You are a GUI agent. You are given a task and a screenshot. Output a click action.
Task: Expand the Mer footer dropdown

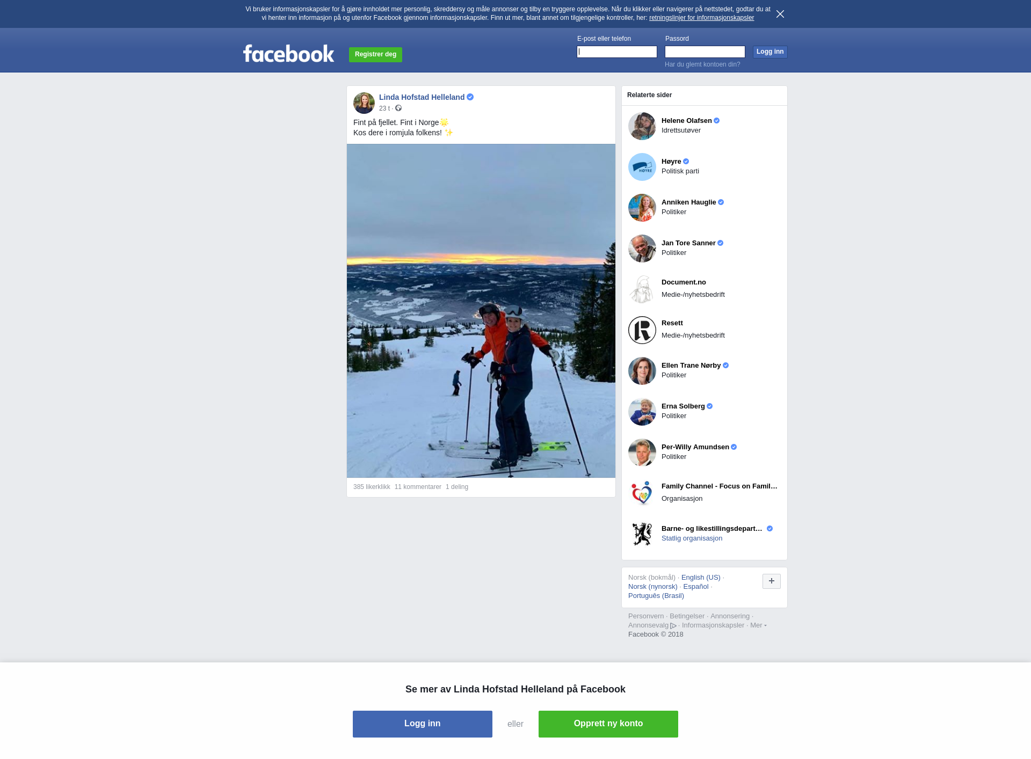[x=758, y=625]
